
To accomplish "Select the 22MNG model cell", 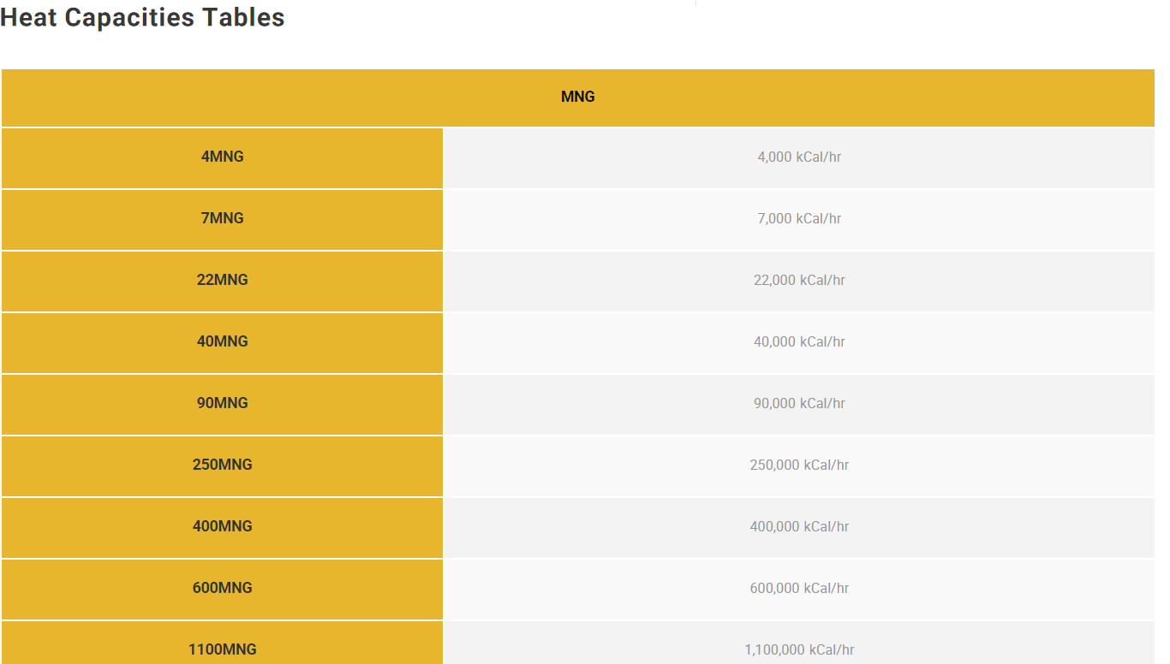I will 223,281.
